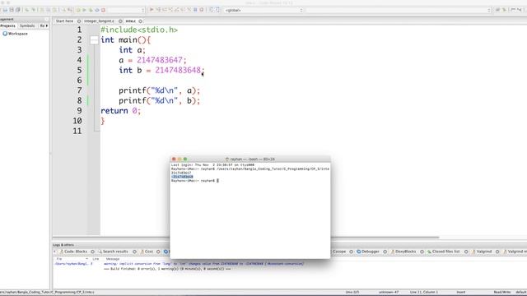Click the Line 11, Column 1 status entry

pos(424,293)
